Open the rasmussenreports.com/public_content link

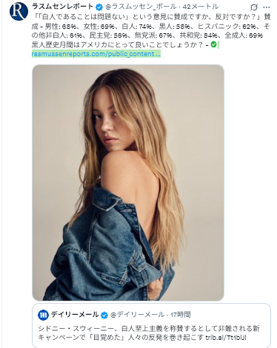coord(96,54)
